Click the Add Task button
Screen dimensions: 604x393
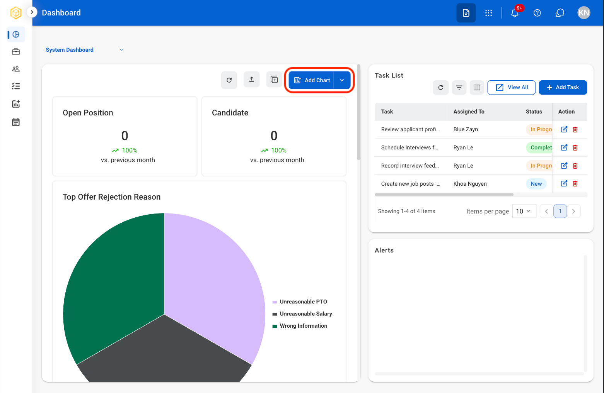563,88
